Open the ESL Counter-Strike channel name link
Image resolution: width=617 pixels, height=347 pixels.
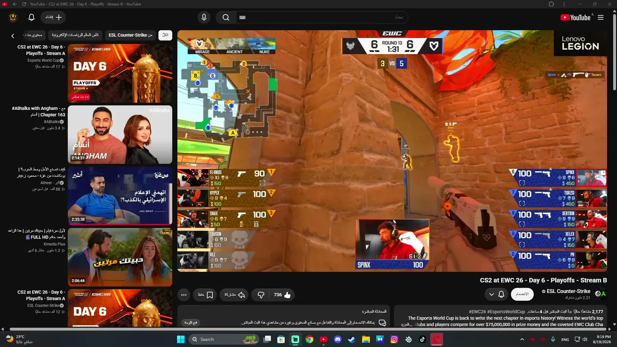[x=568, y=291]
